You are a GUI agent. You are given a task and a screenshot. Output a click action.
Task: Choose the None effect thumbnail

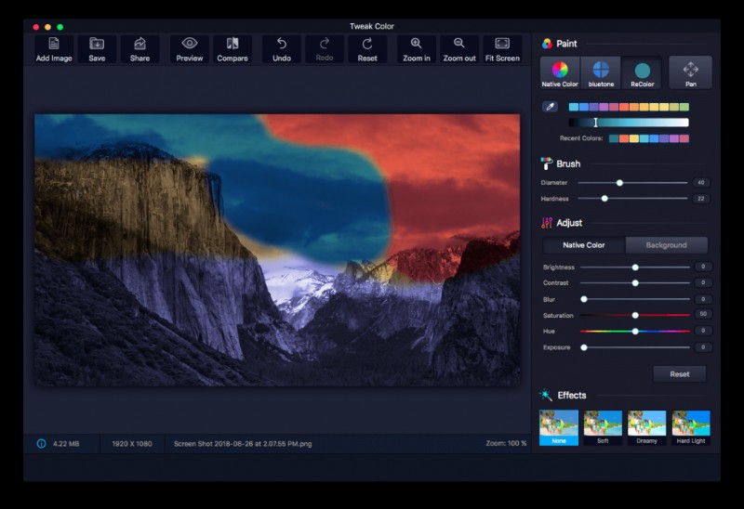pyautogui.click(x=559, y=427)
